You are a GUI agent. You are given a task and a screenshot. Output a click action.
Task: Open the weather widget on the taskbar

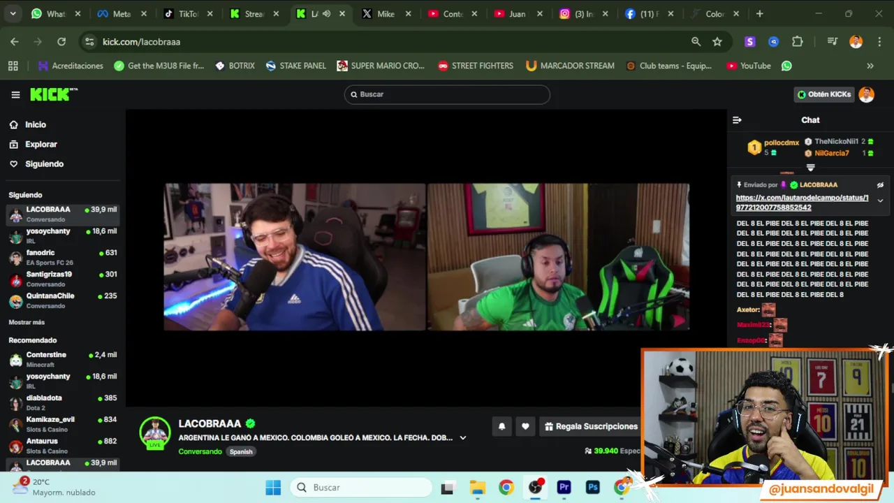coord(56,487)
